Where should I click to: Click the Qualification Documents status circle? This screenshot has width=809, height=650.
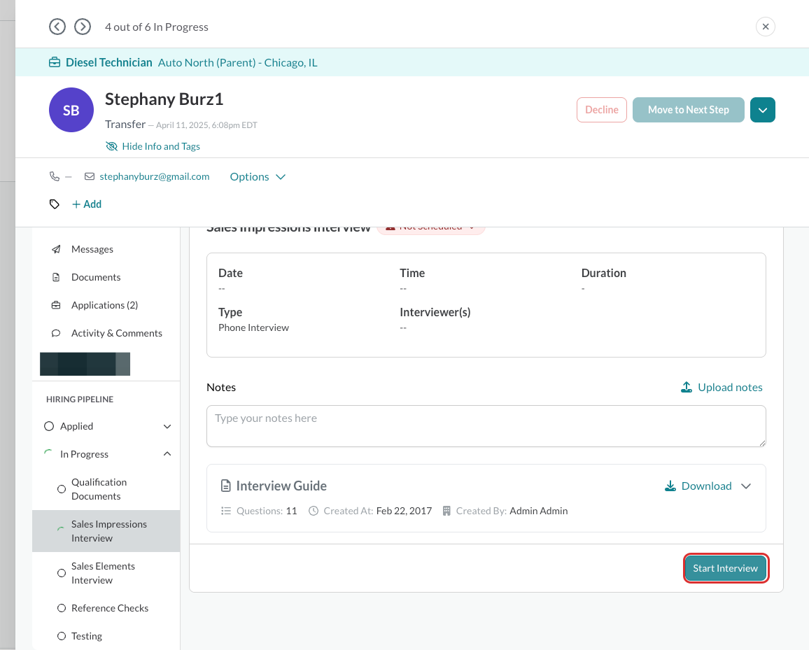click(x=62, y=489)
